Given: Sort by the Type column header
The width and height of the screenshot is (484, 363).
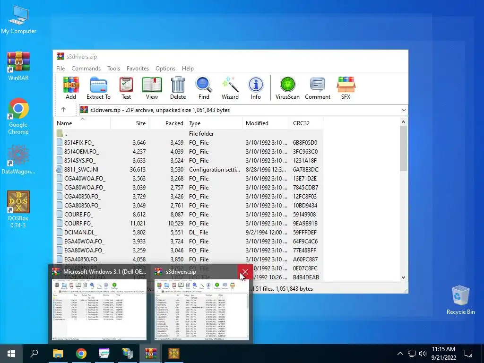Looking at the screenshot, I should pos(214,123).
